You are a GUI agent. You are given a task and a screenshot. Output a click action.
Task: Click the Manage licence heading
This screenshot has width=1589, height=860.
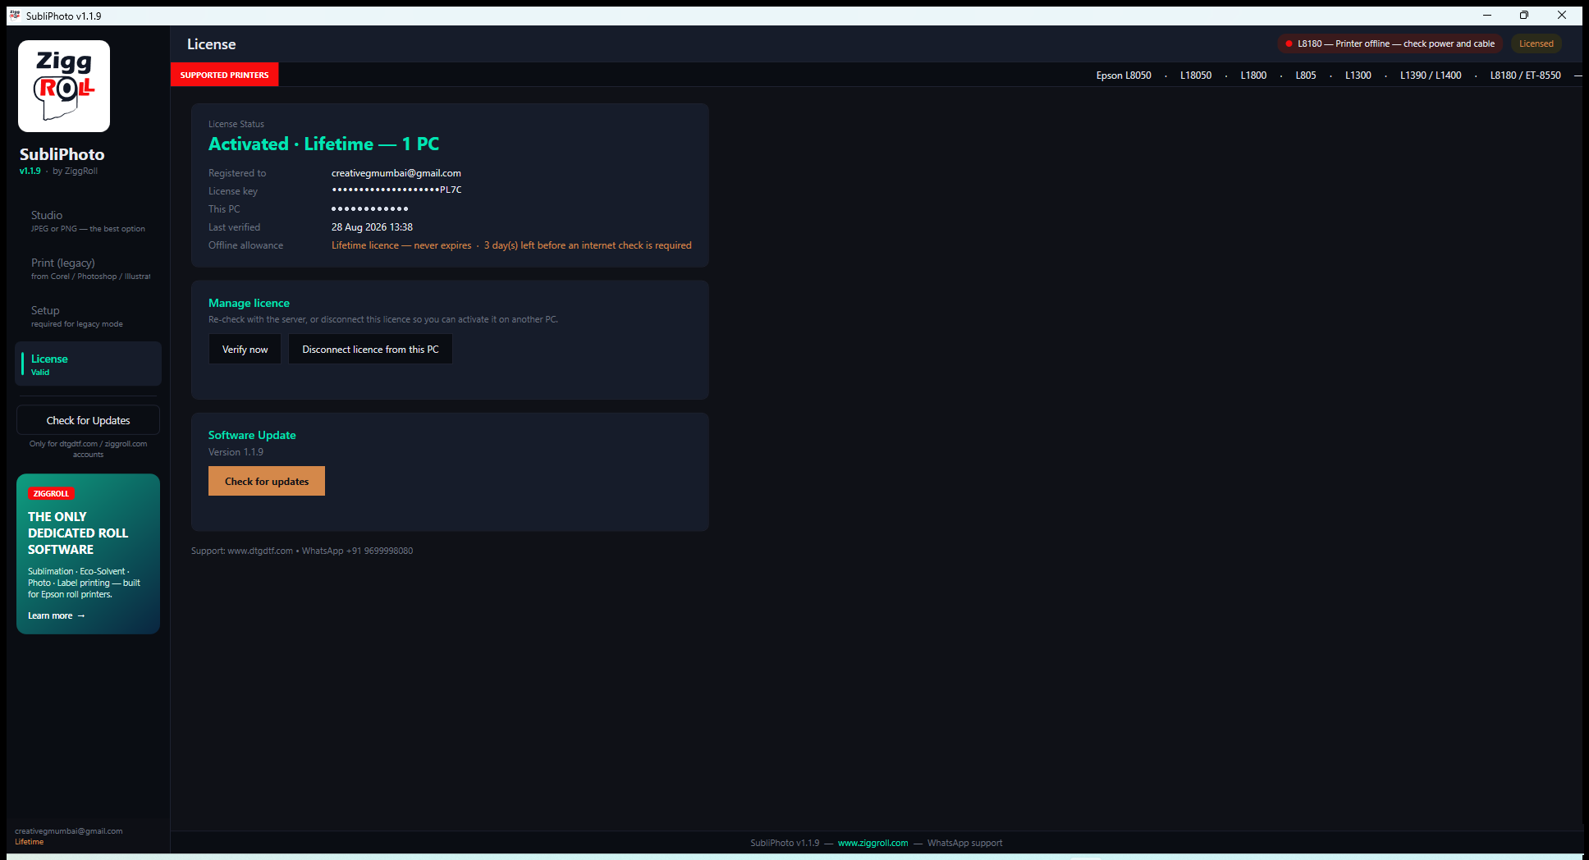tap(249, 303)
